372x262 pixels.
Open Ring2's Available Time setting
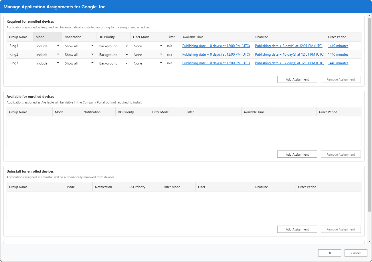pos(216,54)
